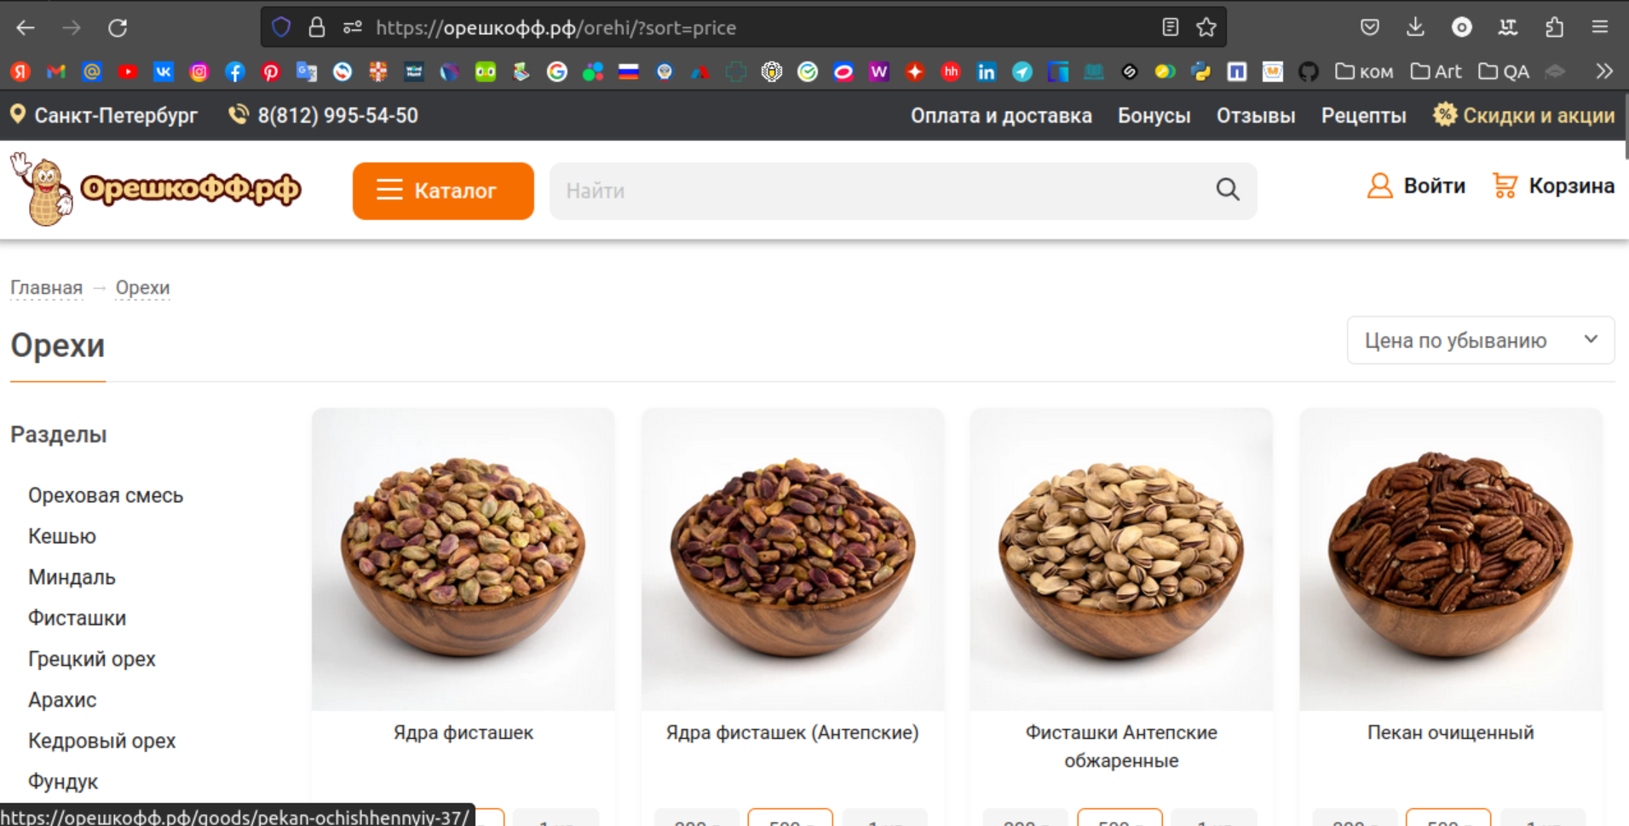Viewport: 1629px width, 826px height.
Task: Open the 'ком' bookmarks folder
Action: [1364, 72]
